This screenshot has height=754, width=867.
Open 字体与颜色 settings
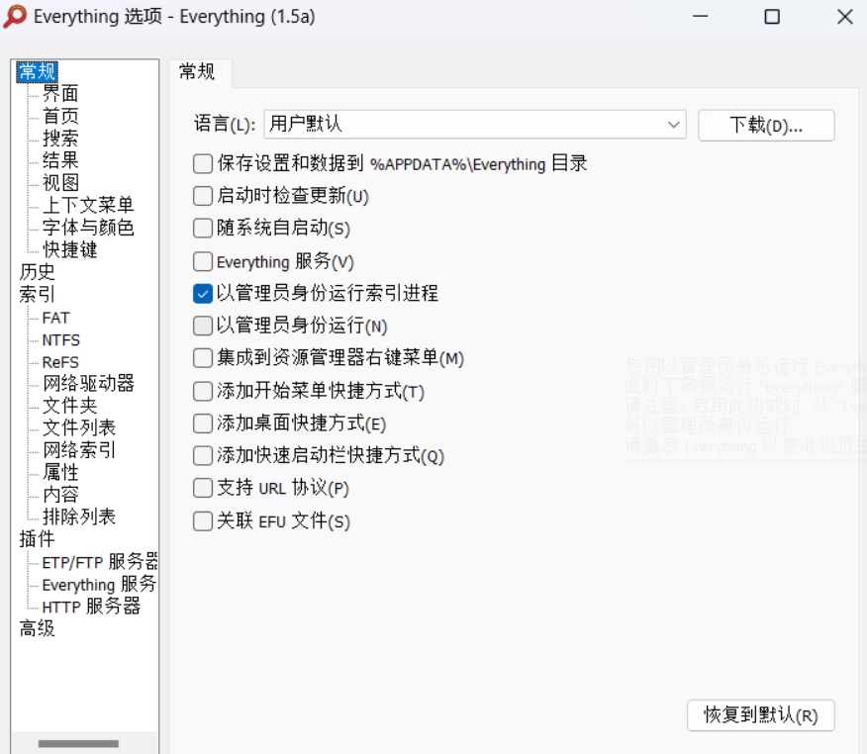point(88,228)
